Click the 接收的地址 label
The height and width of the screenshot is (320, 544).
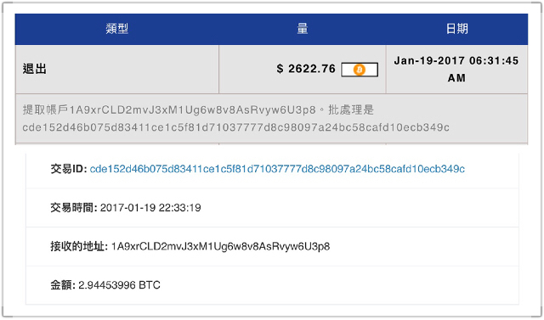click(x=79, y=247)
